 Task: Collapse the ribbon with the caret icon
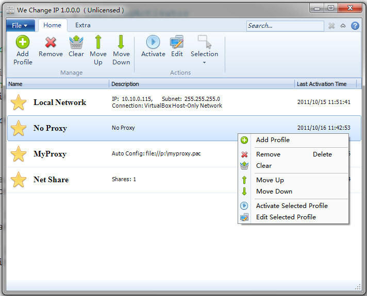pos(343,26)
